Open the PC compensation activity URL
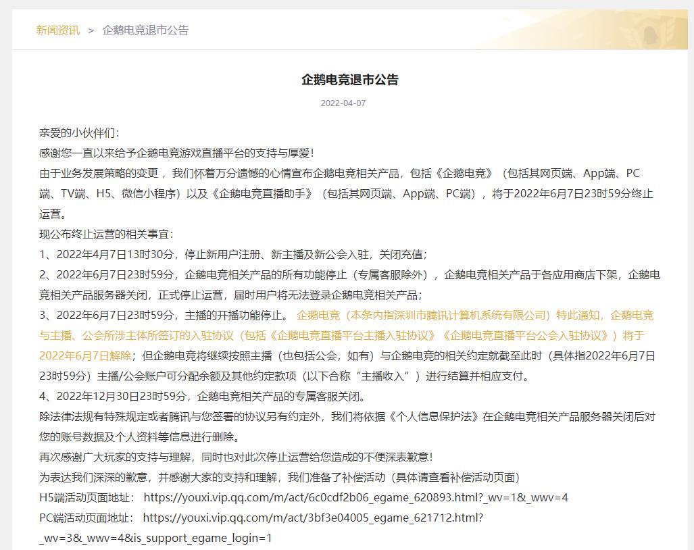 (x=313, y=518)
